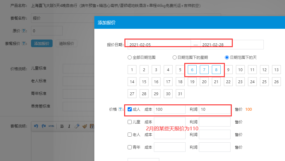Enable the 儿童 price checkbox
This screenshot has height=161, width=285.
(130, 122)
